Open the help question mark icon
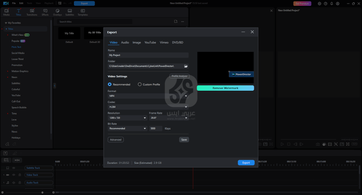Image resolution: width=362 pixels, height=195 pixels. pyautogui.click(x=325, y=4)
